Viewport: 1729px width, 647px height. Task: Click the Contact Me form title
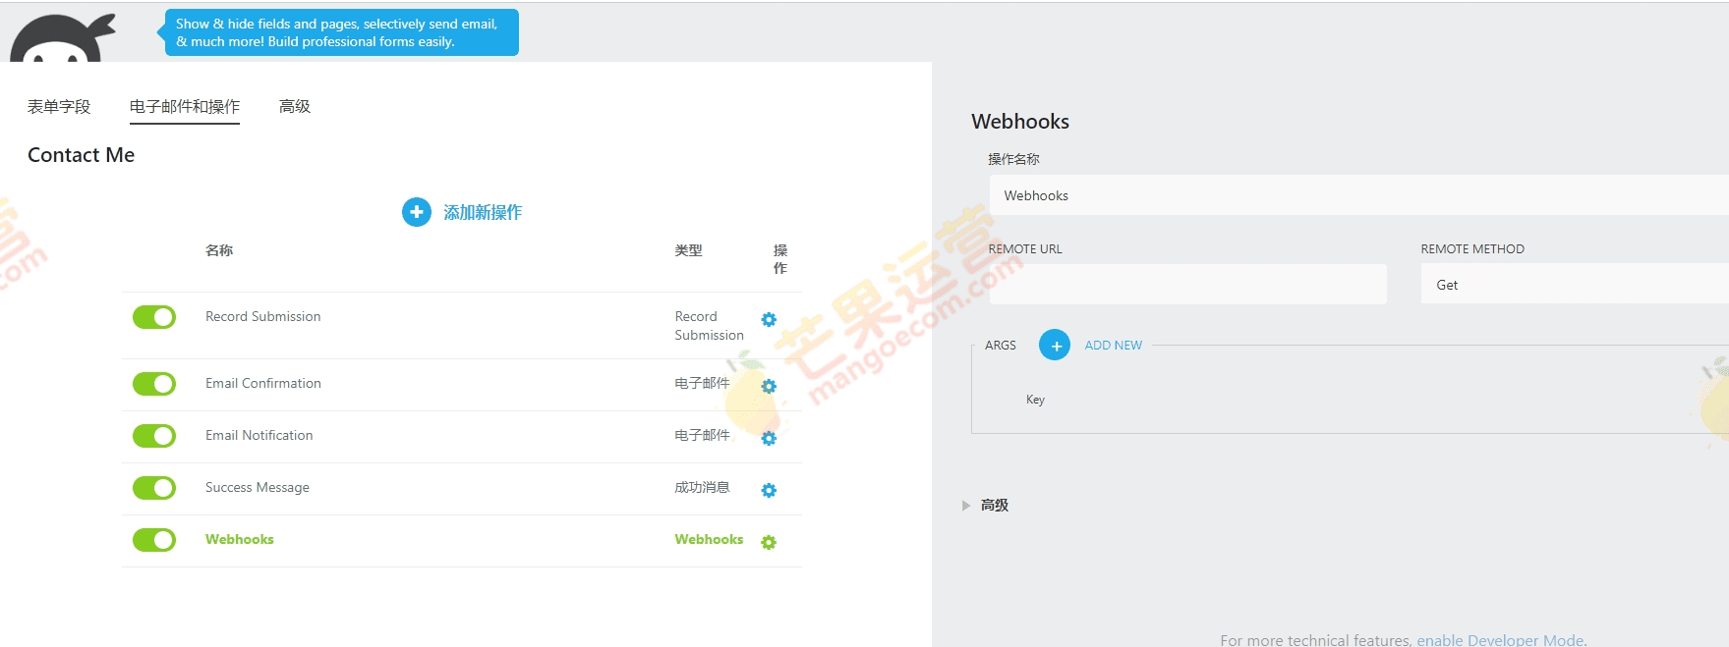82,155
